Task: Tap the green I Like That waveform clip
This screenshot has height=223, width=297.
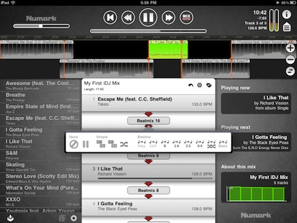Action: pyautogui.click(x=168, y=50)
